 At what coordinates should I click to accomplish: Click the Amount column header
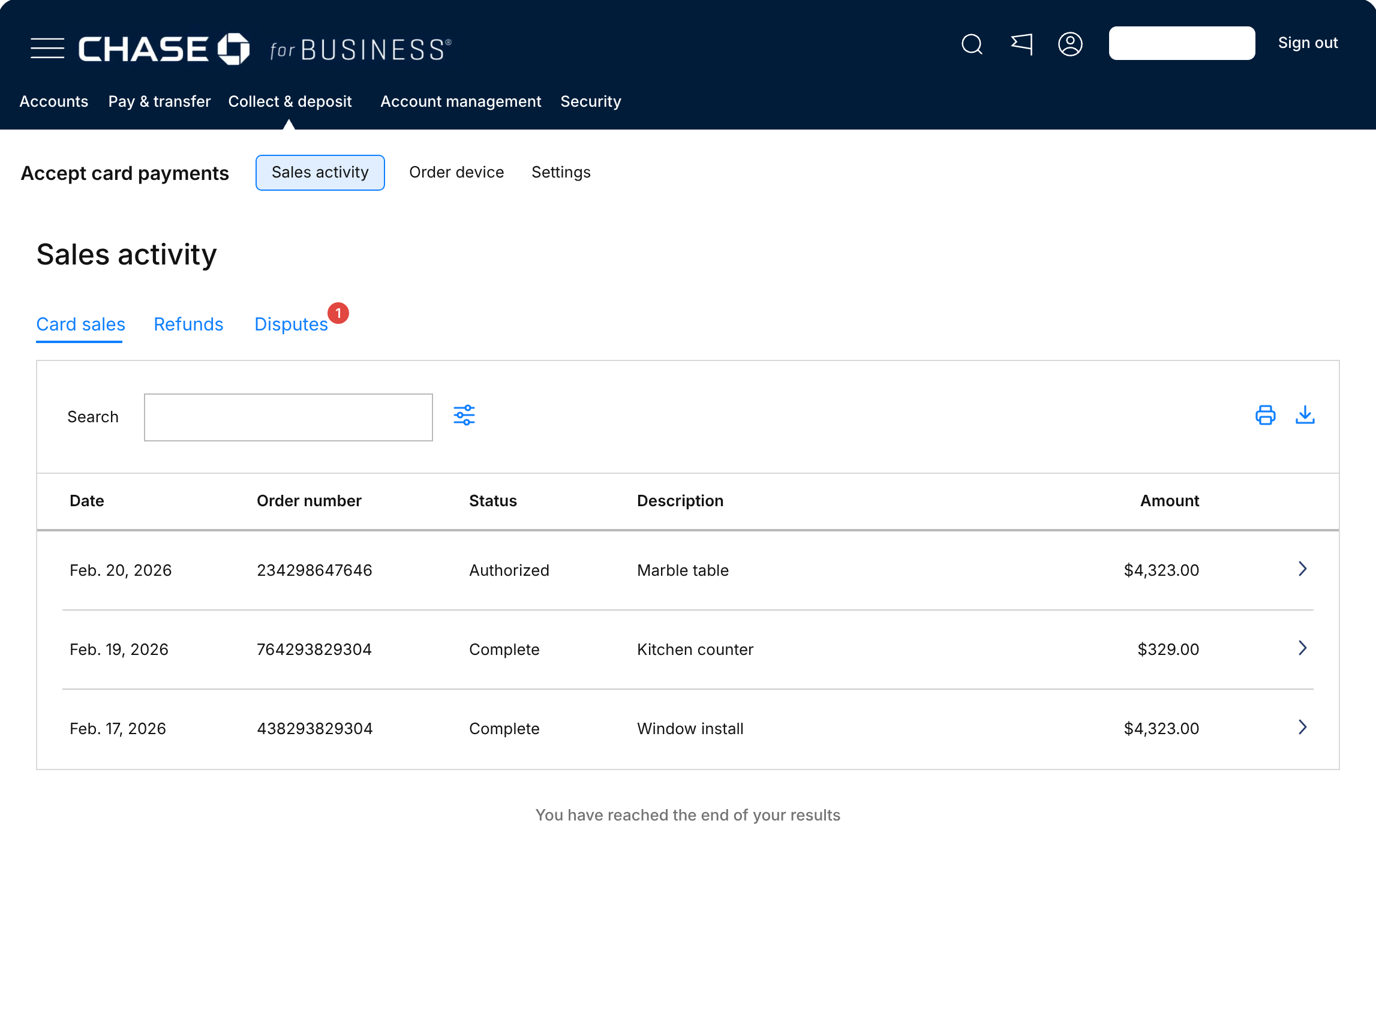coord(1170,501)
